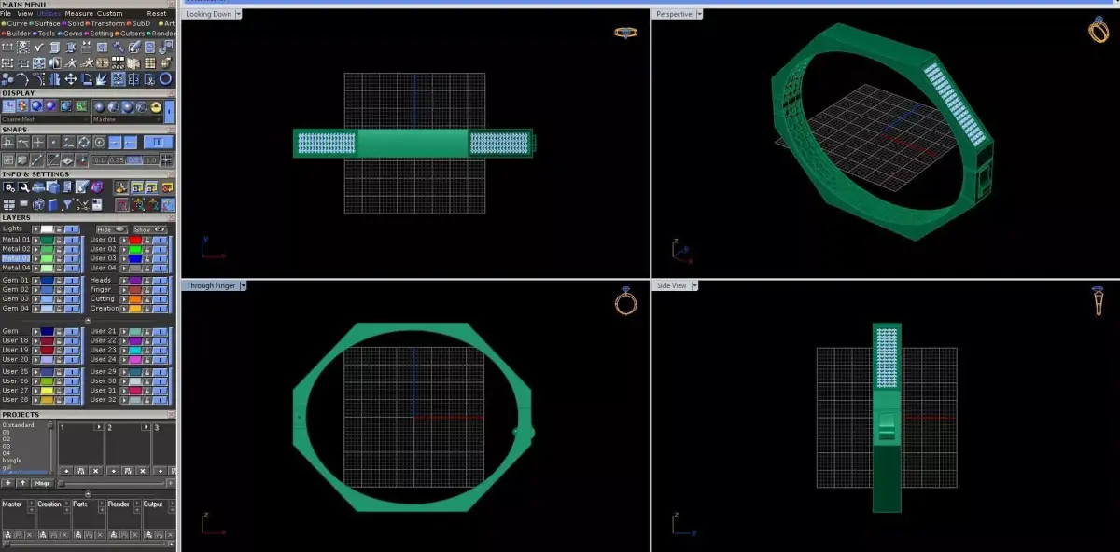Toggle the point snap button

53,142
